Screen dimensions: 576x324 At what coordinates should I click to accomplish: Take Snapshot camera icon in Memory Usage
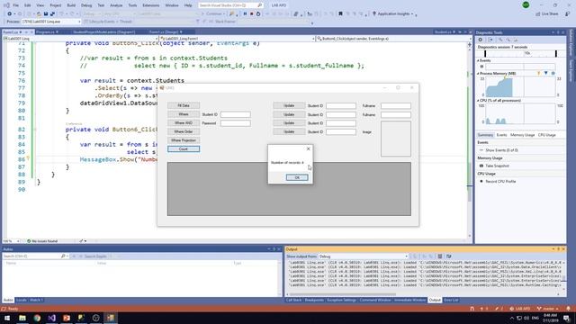click(481, 166)
